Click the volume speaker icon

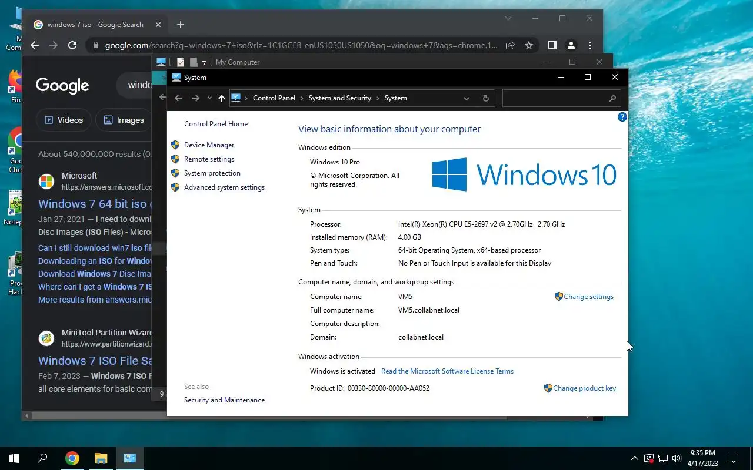tap(677, 458)
